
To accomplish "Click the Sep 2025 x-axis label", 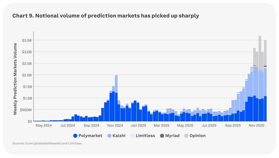I will 233,126.
